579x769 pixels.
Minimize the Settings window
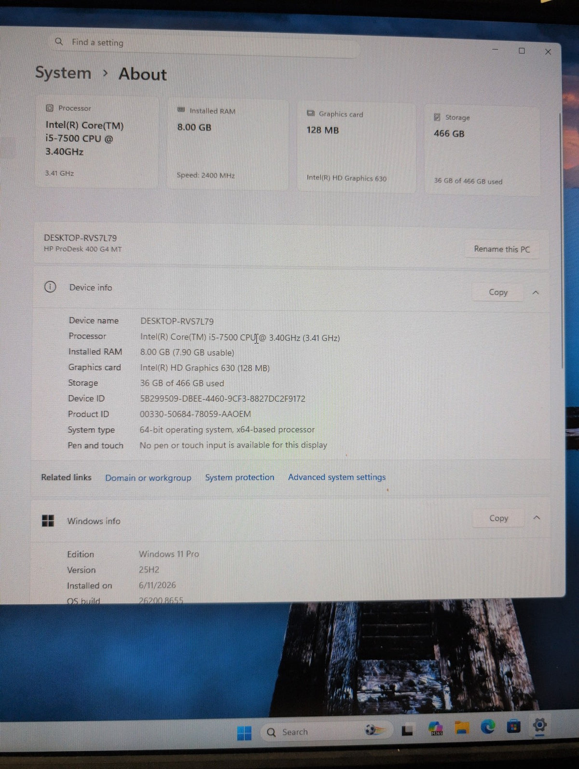(x=495, y=50)
